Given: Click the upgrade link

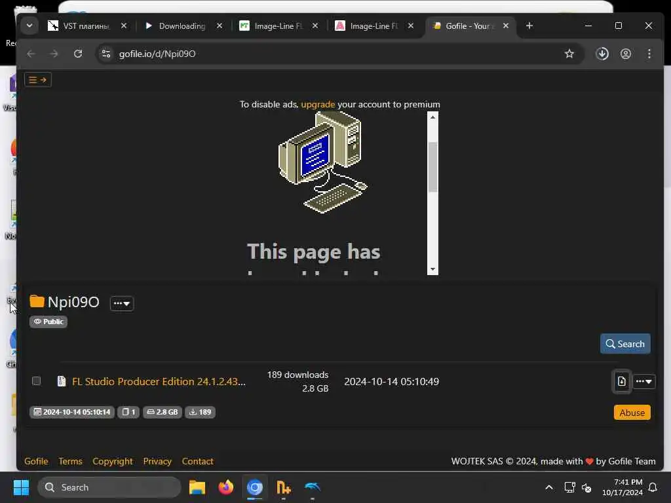Looking at the screenshot, I should [x=318, y=104].
